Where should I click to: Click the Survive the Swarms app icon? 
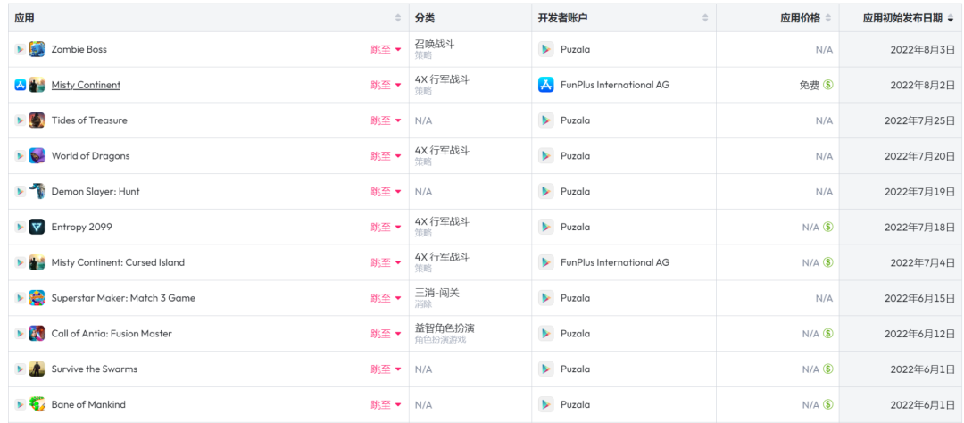click(37, 369)
